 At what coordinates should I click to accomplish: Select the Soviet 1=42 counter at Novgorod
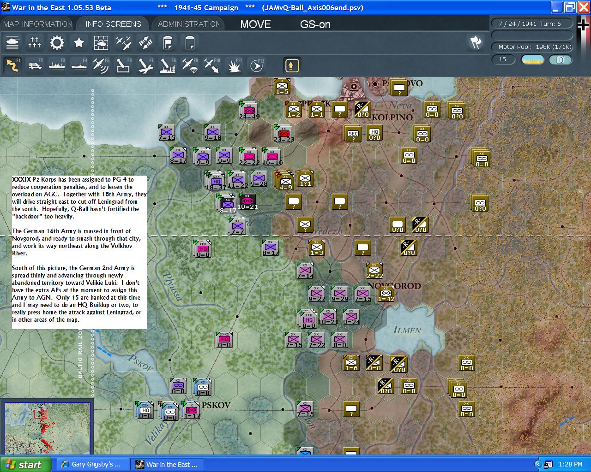pyautogui.click(x=386, y=294)
